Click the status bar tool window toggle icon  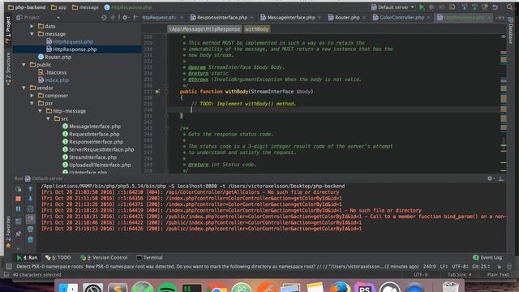click(9, 266)
